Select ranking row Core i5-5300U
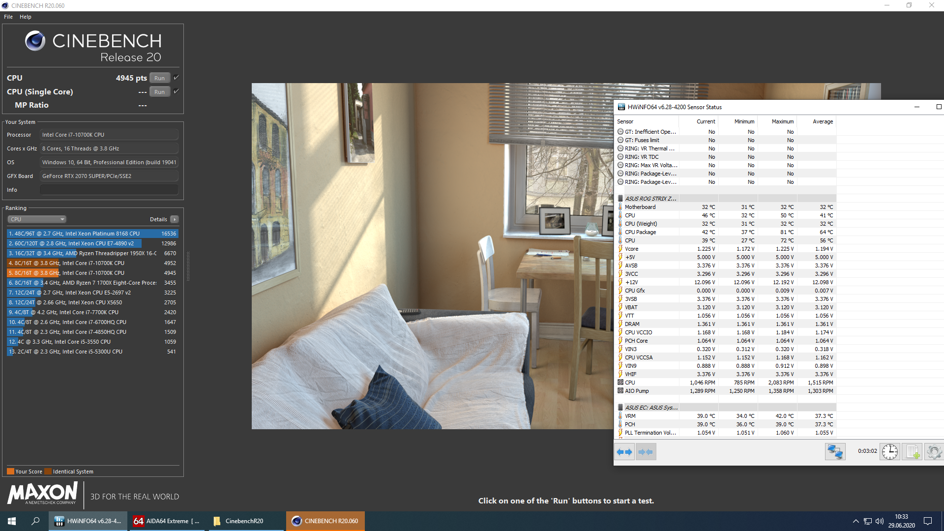Screen dimensions: 944x531 click(92, 352)
